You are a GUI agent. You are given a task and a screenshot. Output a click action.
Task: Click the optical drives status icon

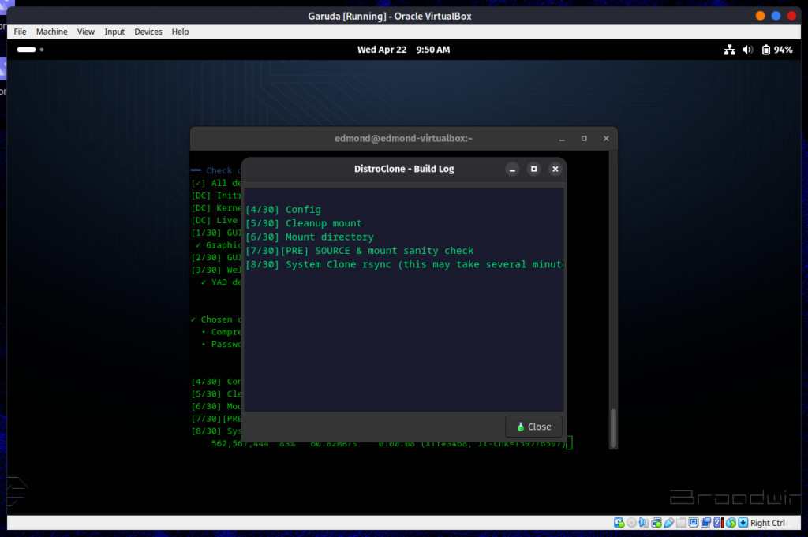click(x=631, y=522)
